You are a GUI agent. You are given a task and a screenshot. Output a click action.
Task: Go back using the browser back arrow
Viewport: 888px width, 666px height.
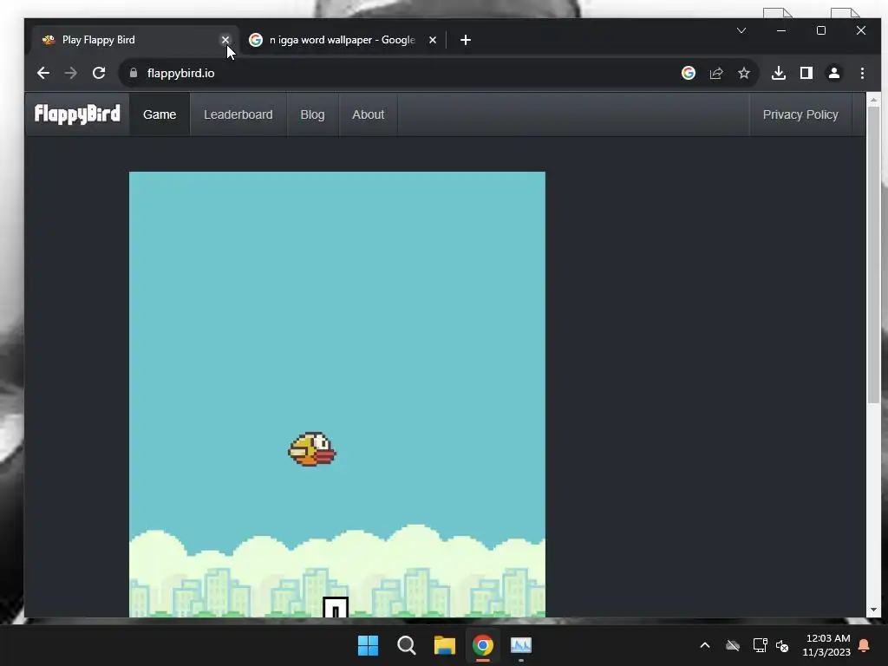tap(43, 73)
